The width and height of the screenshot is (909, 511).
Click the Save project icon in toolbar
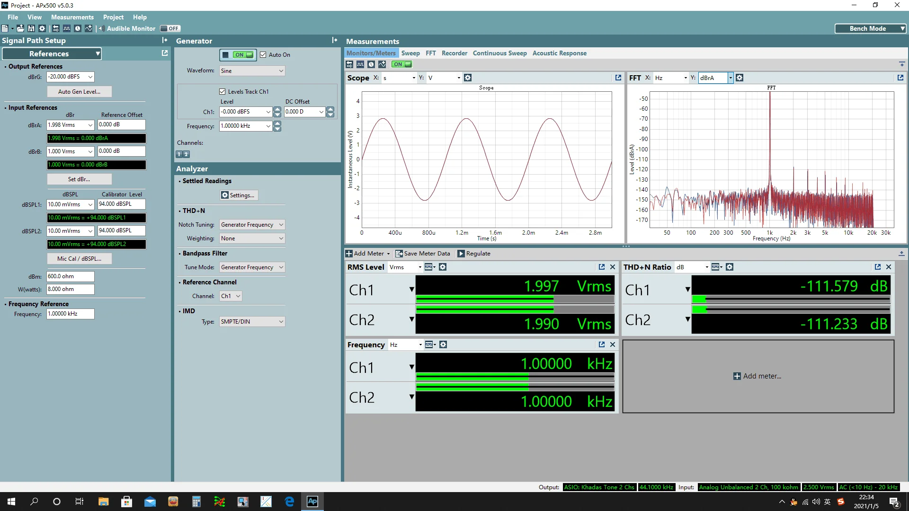(x=31, y=28)
